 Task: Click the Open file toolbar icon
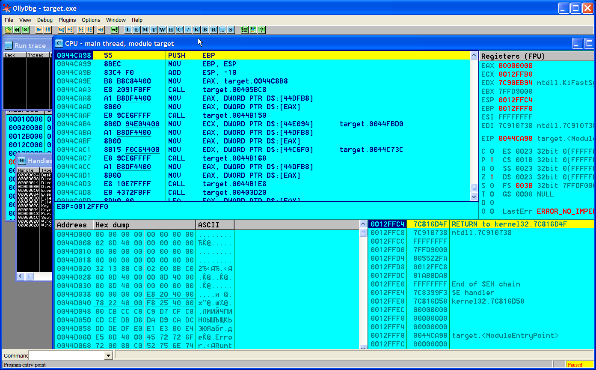coord(8,30)
